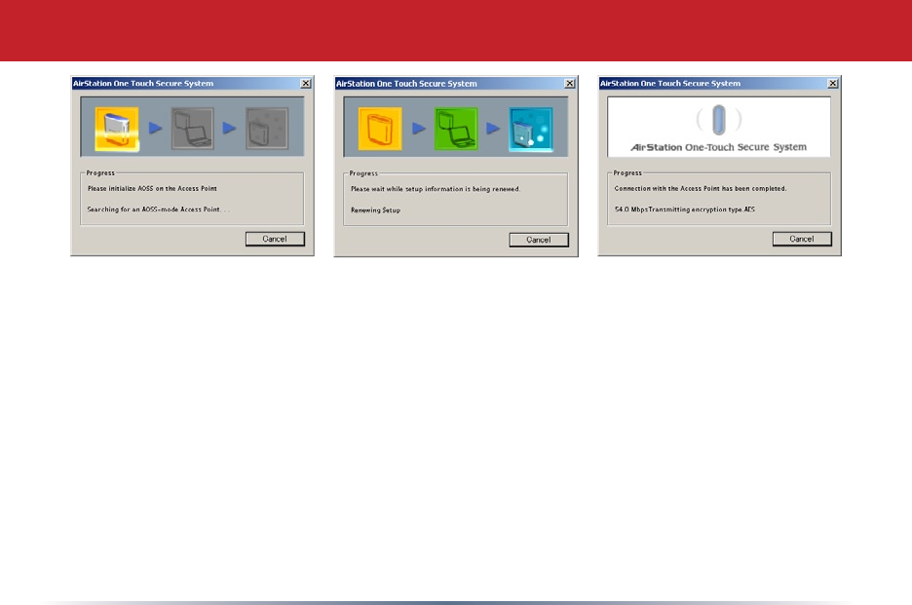Image resolution: width=912 pixels, height=605 pixels.
Task: Click the second blue arrow in first dialog
Action: pyautogui.click(x=230, y=128)
